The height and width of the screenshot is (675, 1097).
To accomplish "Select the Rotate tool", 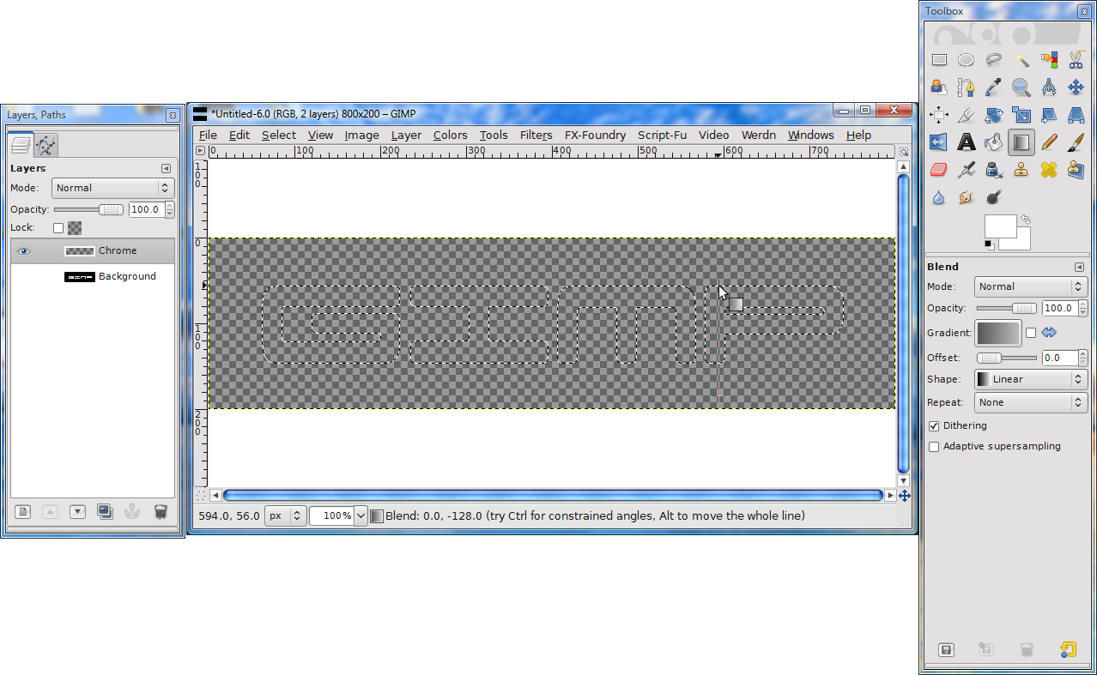I will (x=994, y=115).
